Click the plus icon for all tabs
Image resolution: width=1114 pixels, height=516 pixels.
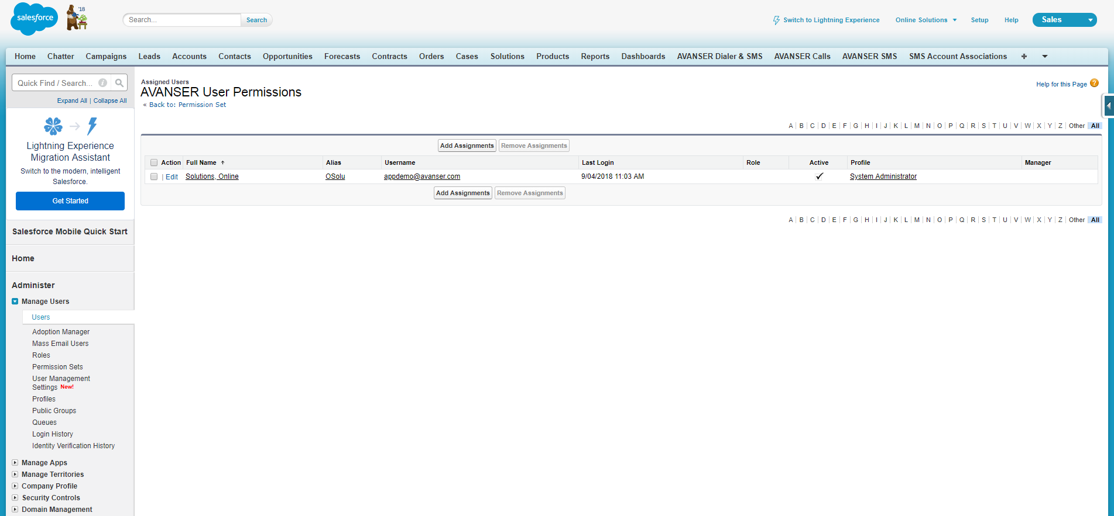tap(1024, 56)
